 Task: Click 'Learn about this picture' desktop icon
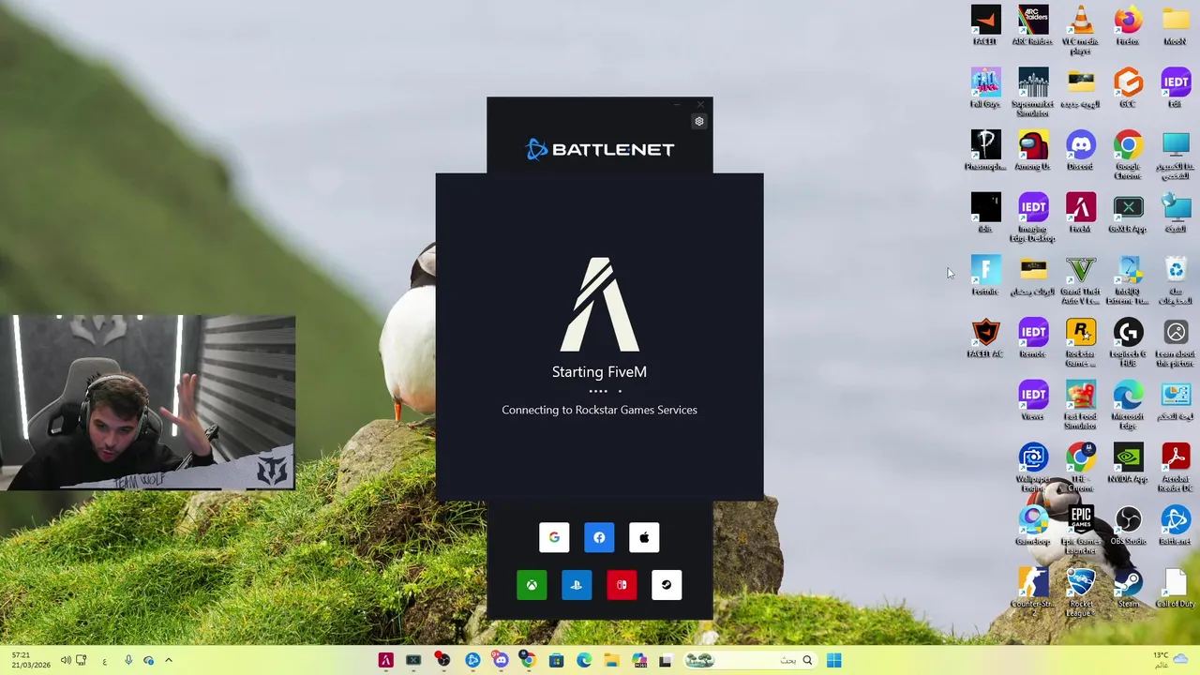[1176, 342]
